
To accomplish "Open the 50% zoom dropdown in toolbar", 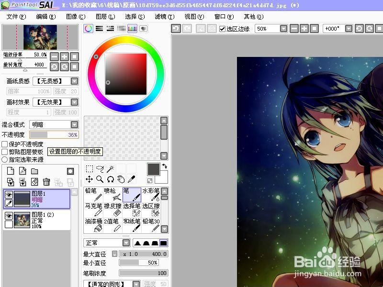I will (x=283, y=29).
